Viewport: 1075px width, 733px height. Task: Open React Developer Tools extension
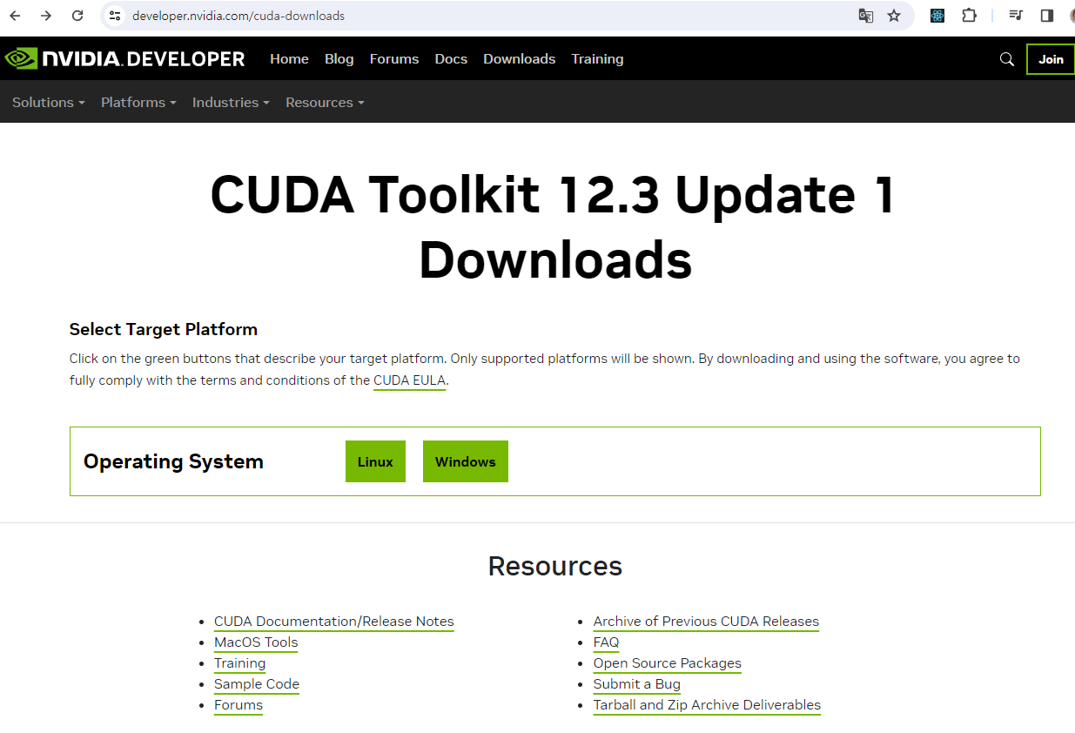click(x=937, y=16)
